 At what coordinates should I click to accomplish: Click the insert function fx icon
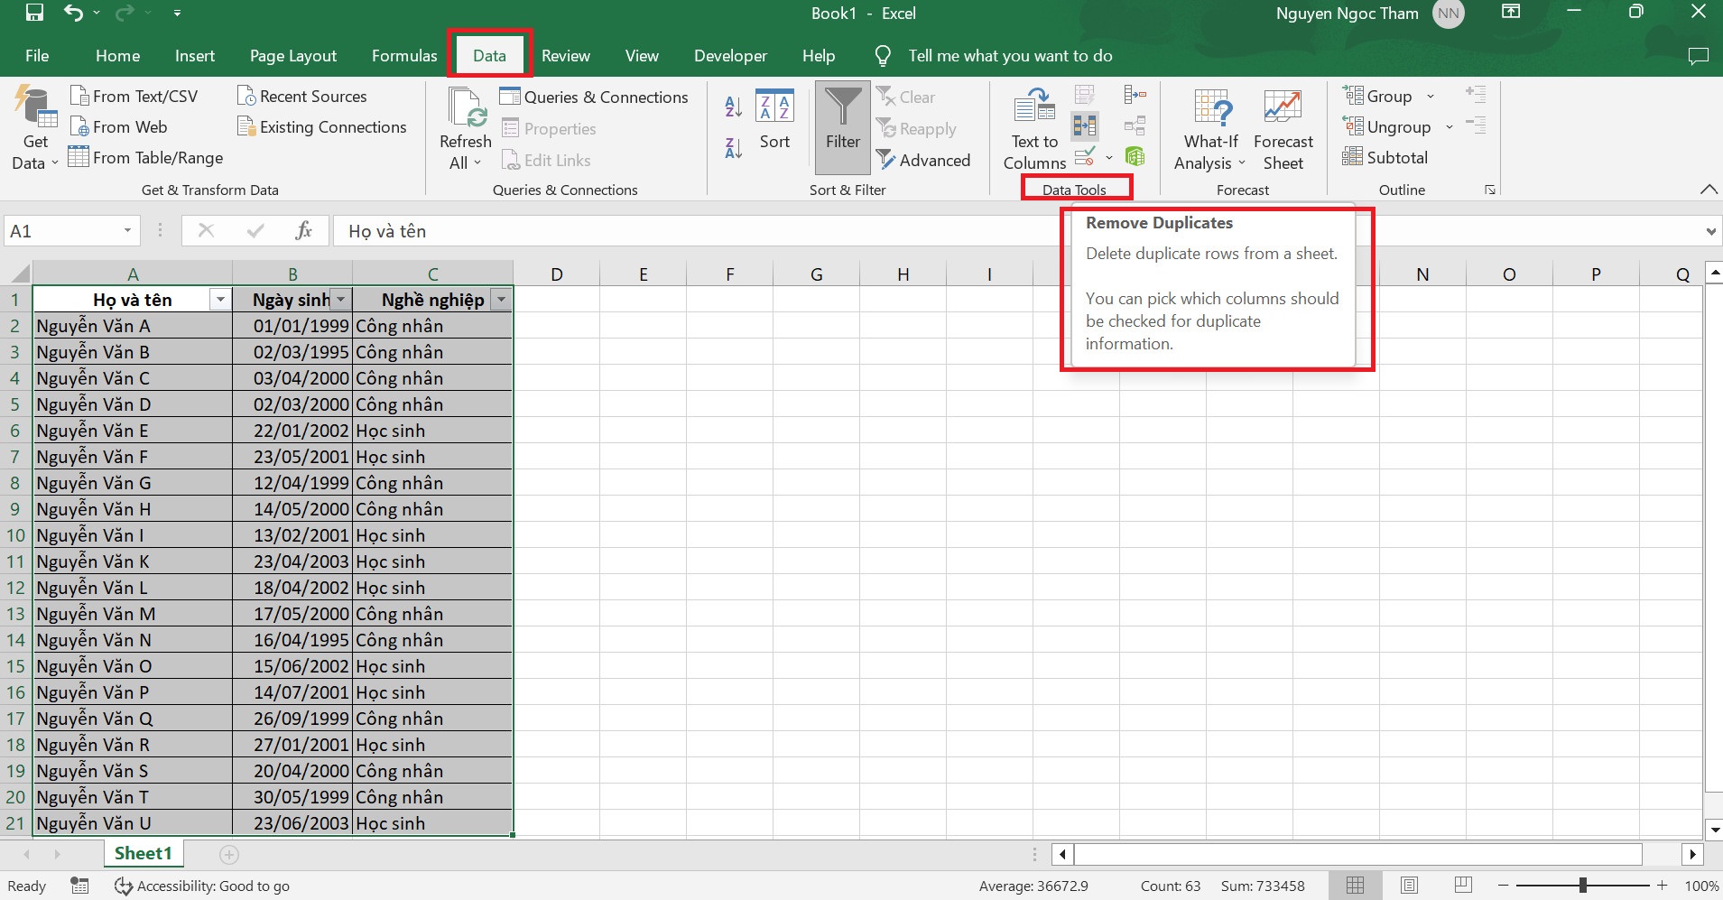pos(304,231)
